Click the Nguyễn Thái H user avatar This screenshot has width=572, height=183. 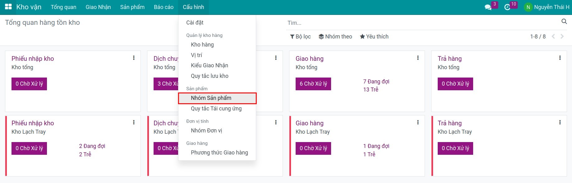pos(528,7)
